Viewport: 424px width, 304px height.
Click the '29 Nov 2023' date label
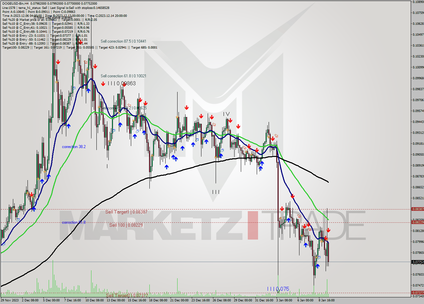[10, 300]
